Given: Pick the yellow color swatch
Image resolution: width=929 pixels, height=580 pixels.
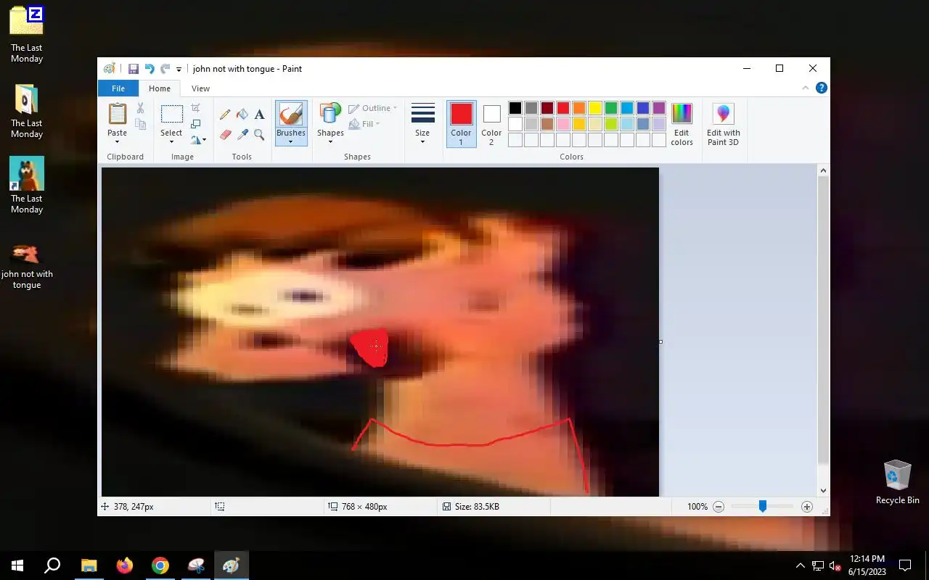Looking at the screenshot, I should click(595, 108).
